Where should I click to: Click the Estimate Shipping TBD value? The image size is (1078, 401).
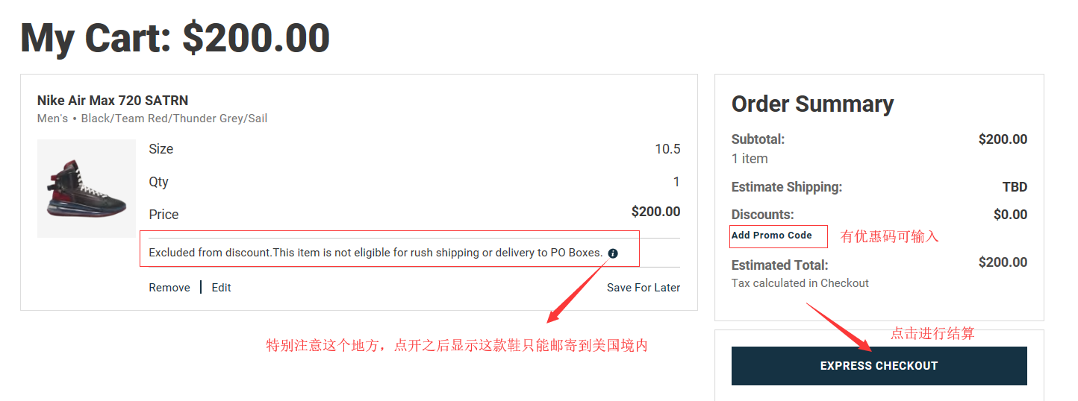[x=1015, y=187]
